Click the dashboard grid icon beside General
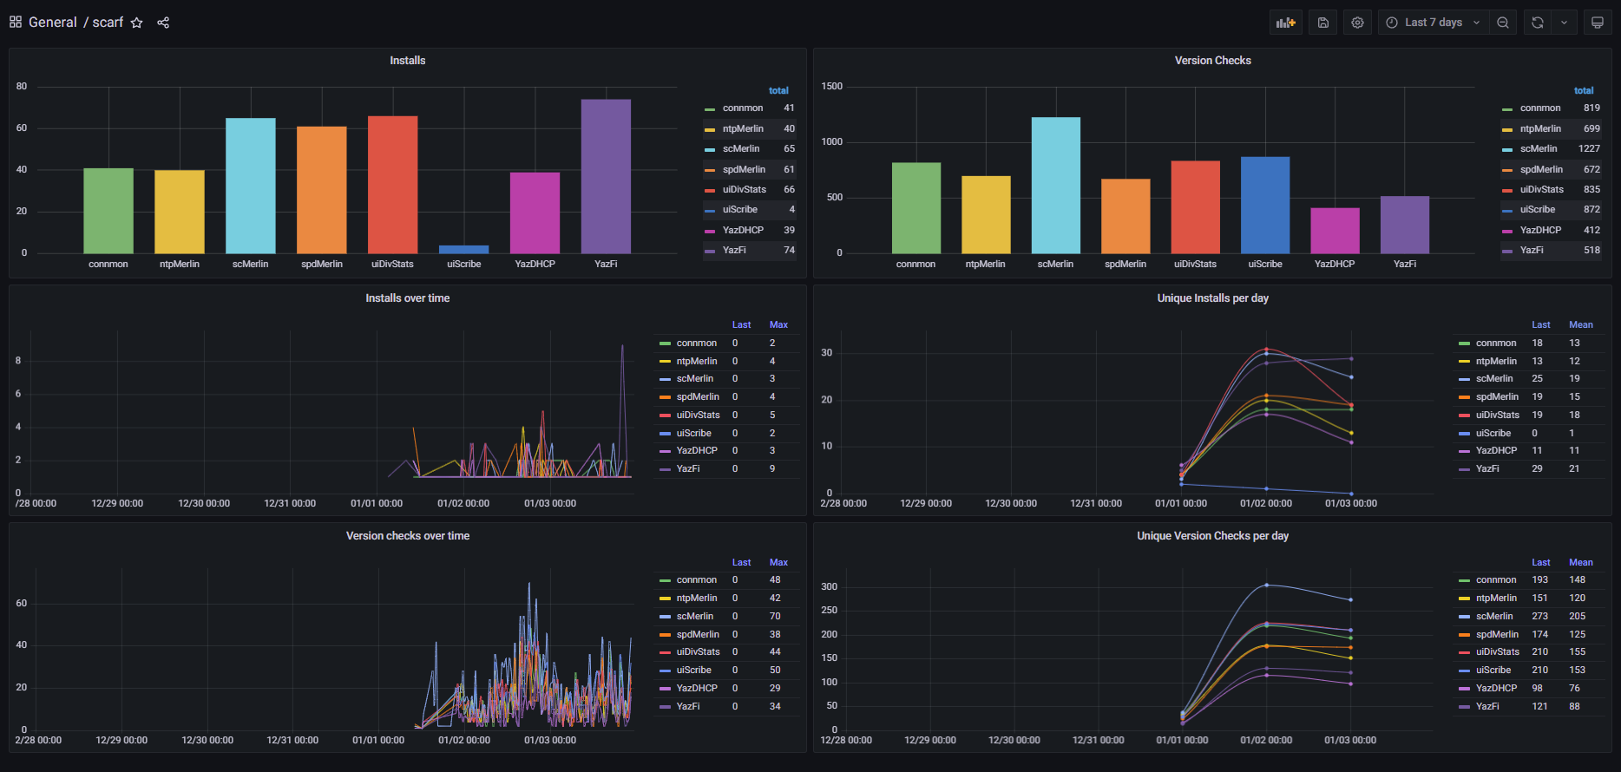The height and width of the screenshot is (772, 1621). [16, 23]
